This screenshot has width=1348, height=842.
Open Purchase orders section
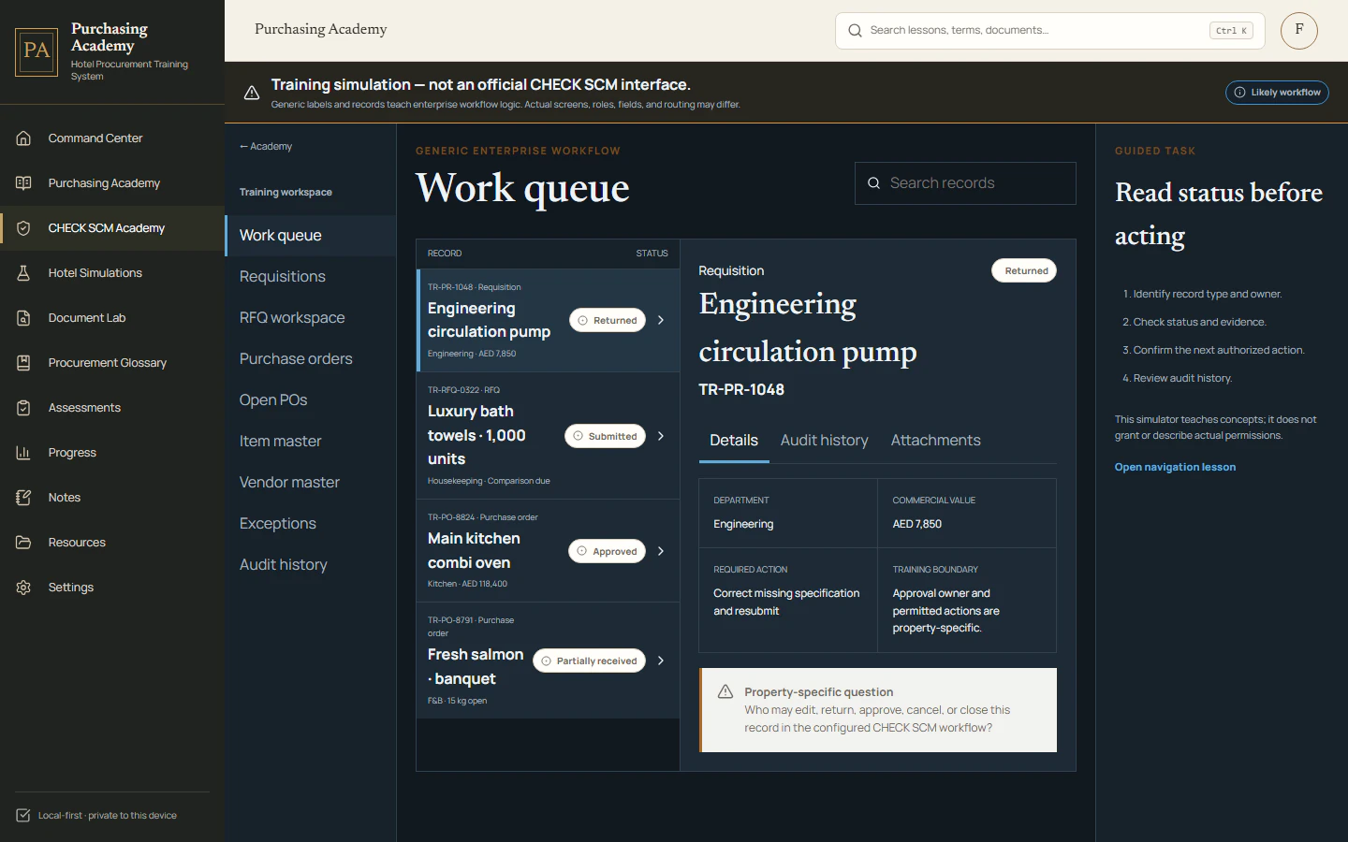pos(311,359)
